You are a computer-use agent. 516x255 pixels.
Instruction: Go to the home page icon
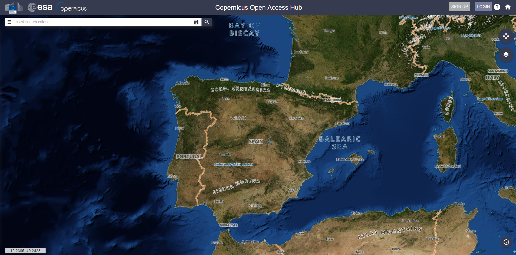coord(508,7)
